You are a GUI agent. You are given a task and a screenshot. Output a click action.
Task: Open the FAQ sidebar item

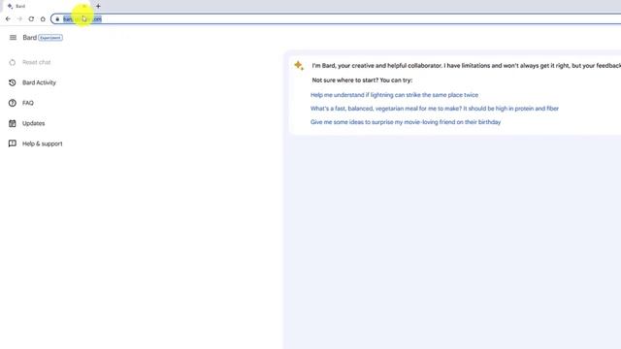point(28,103)
